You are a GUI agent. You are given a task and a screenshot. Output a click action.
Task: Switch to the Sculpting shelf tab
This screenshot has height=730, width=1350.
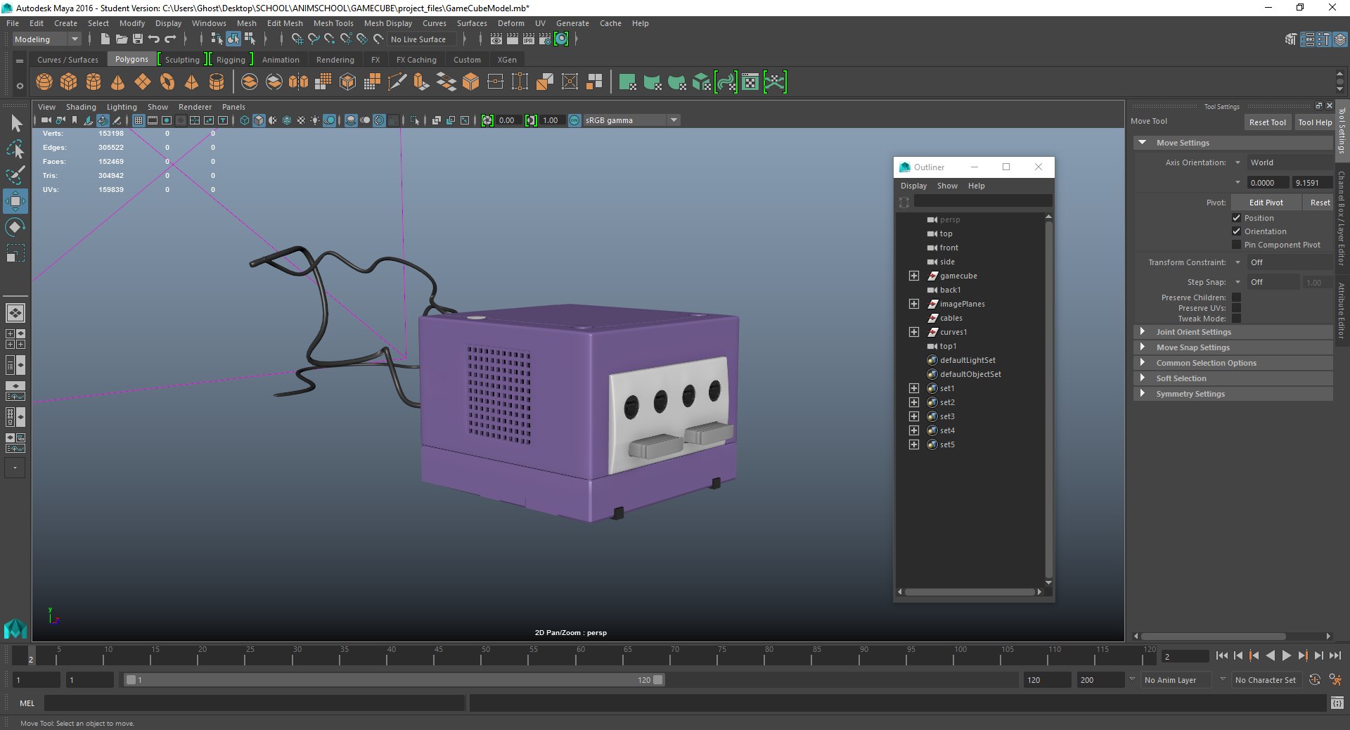coord(182,60)
